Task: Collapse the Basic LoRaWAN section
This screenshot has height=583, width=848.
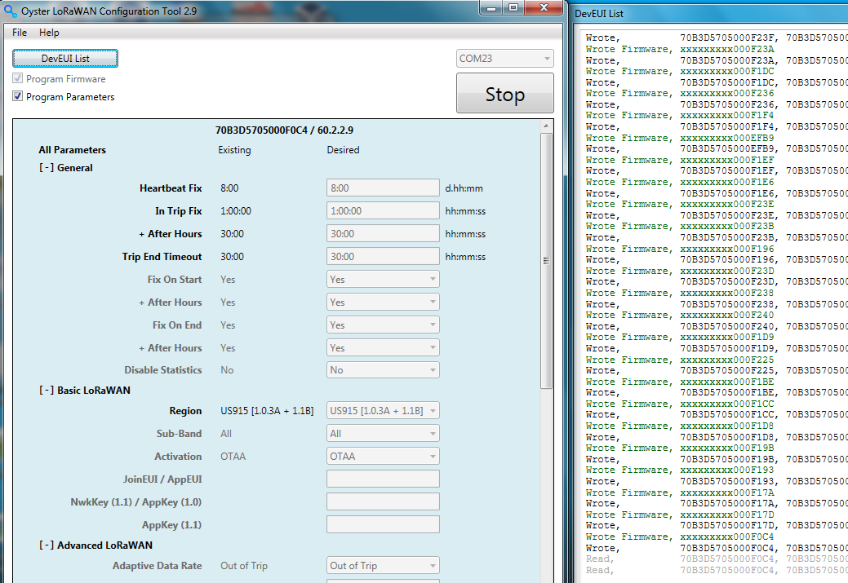Action: pos(47,391)
